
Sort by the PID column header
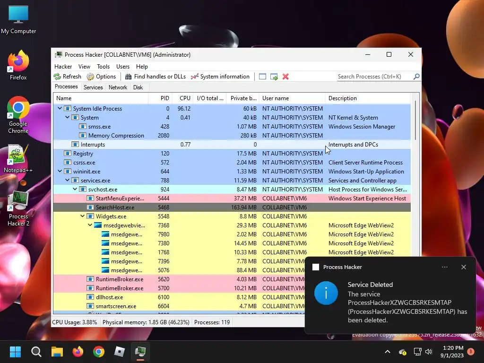pyautogui.click(x=160, y=98)
